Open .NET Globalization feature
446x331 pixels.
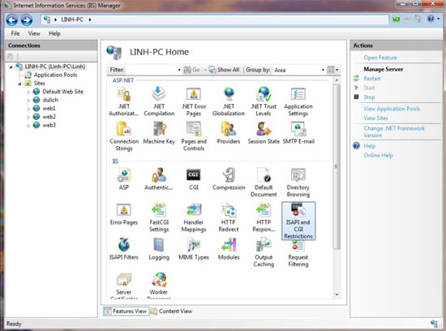pos(229,101)
